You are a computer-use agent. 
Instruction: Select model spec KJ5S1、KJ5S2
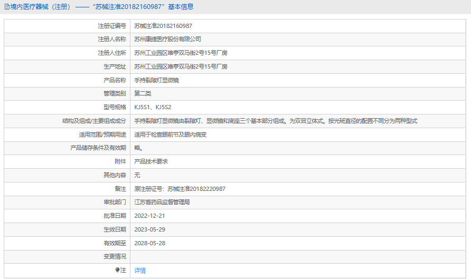(153, 108)
